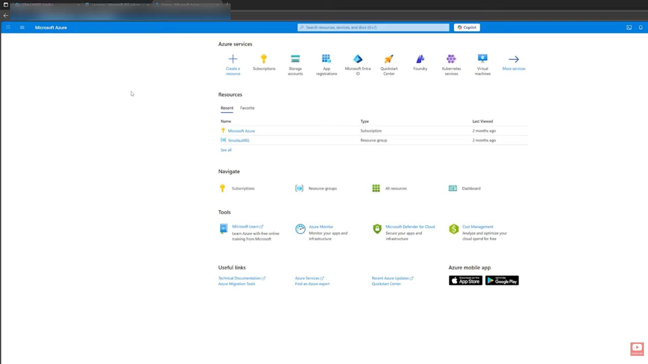Open notifications bell icon
This screenshot has width=648, height=364.
point(641,28)
